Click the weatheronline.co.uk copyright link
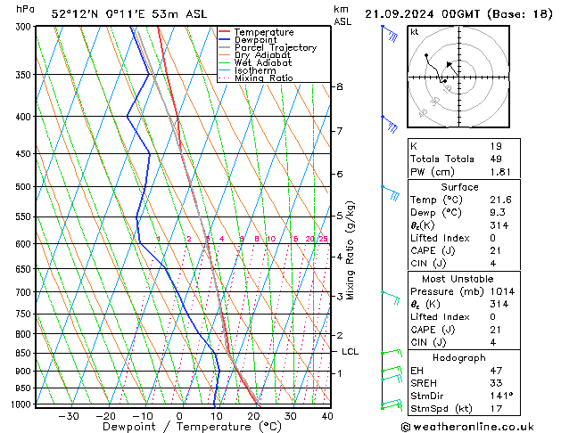Image resolution: width=561 pixels, height=433 pixels. click(x=467, y=427)
